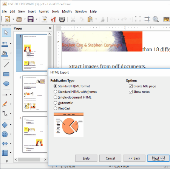Select page 3 thumbnail
Viewport: 170px width, 169px height.
pos(35,135)
